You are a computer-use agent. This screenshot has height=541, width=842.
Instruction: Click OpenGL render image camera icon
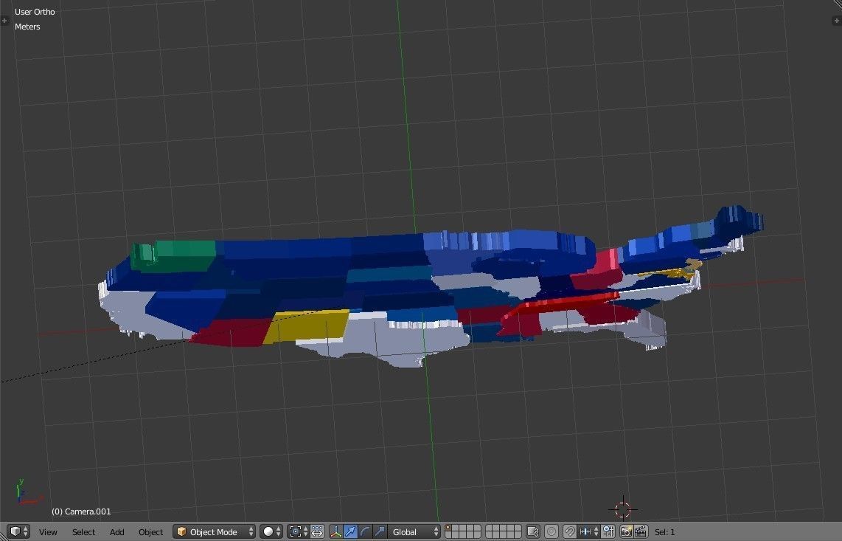coord(626,531)
